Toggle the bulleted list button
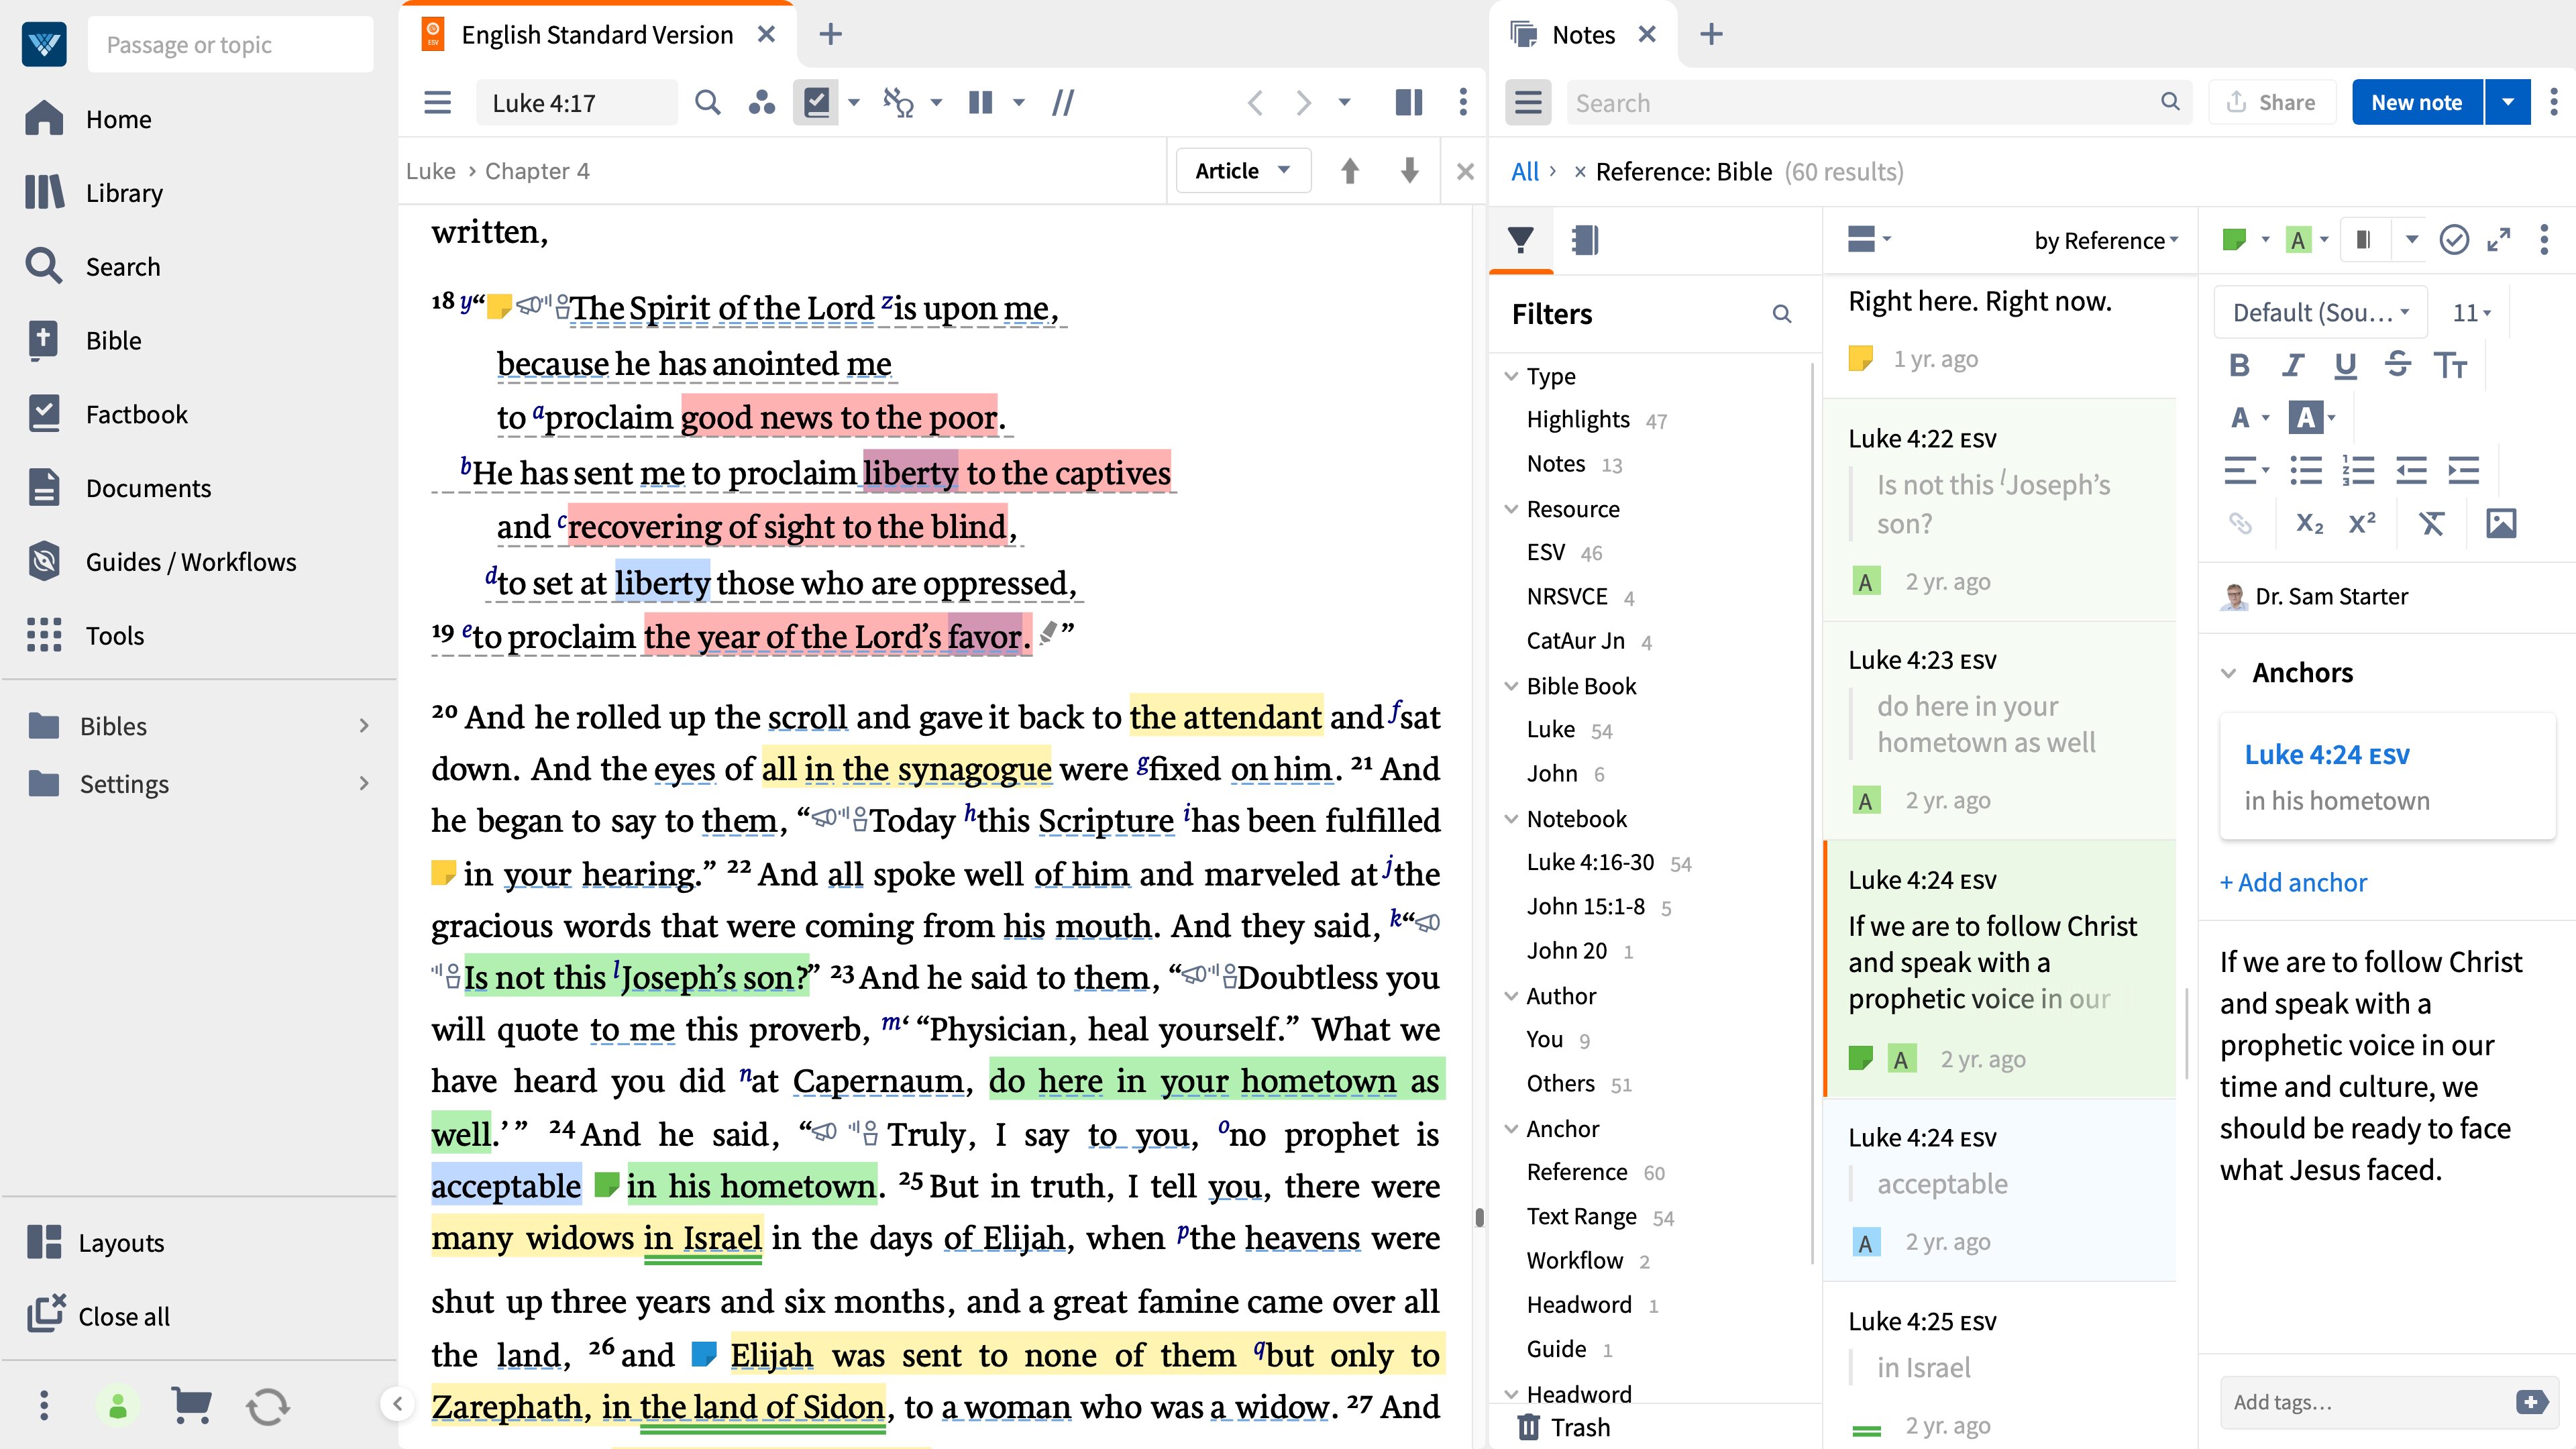Screen dimensions: 2576x1449 [x=2306, y=470]
